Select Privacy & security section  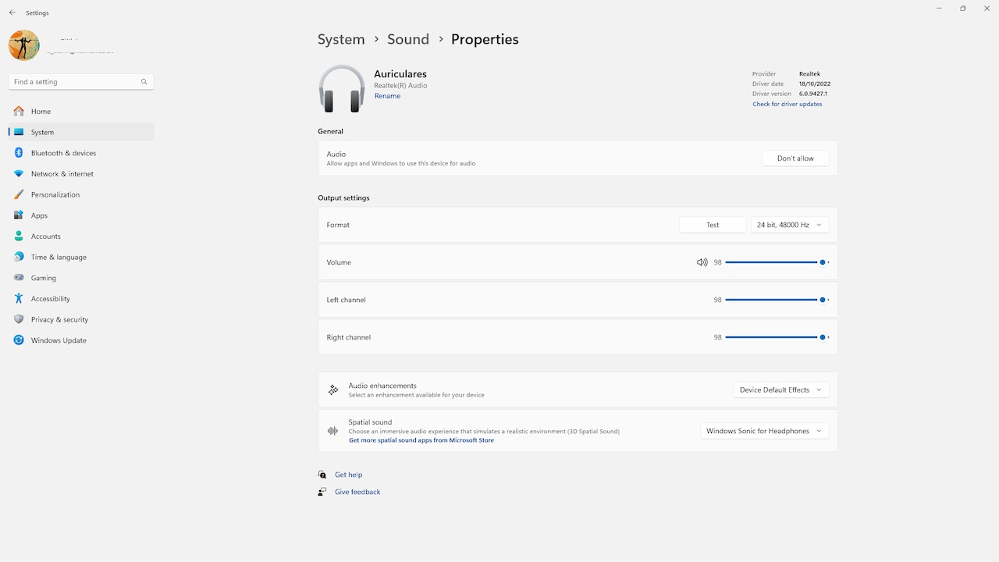[59, 319]
